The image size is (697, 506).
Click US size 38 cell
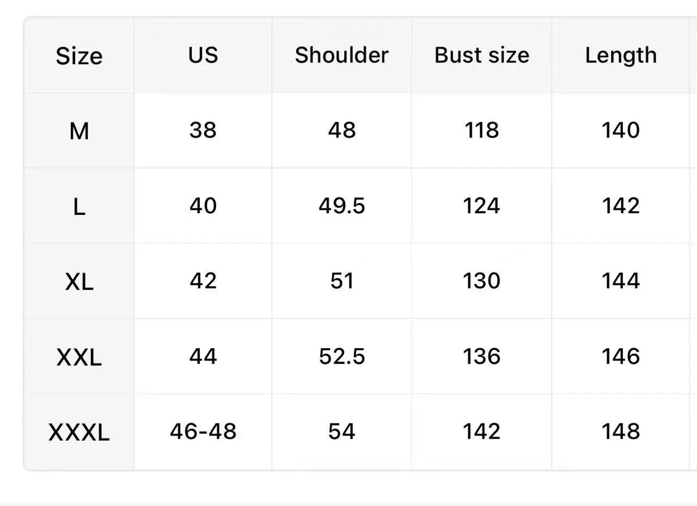coord(203,131)
